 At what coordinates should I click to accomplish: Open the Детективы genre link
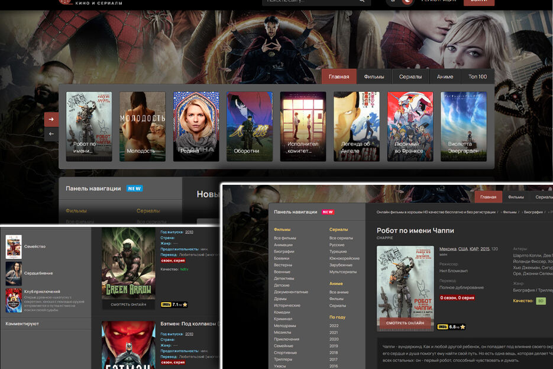pyautogui.click(x=284, y=278)
